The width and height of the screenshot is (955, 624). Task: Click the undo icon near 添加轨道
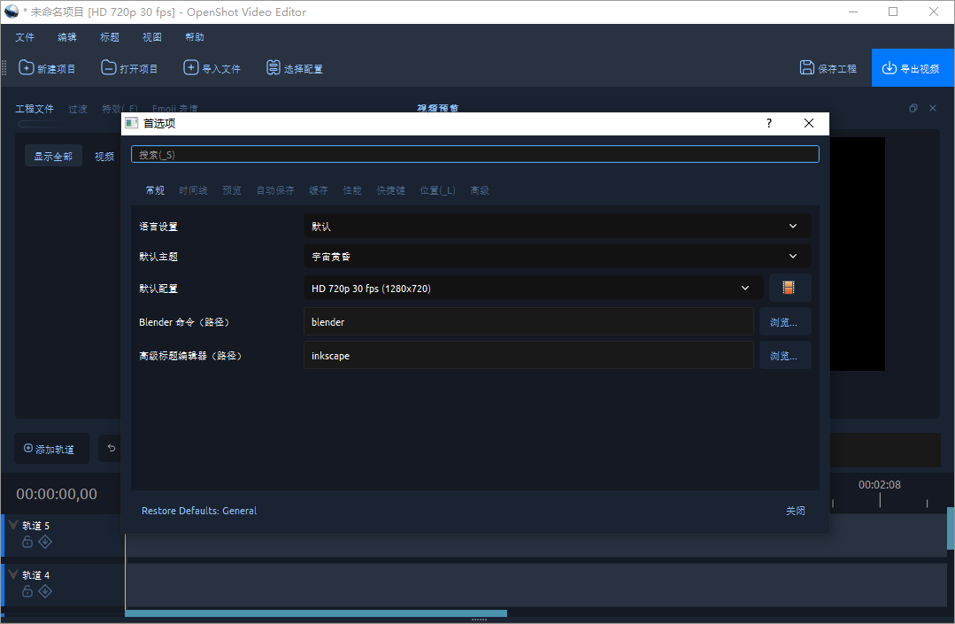pos(111,448)
